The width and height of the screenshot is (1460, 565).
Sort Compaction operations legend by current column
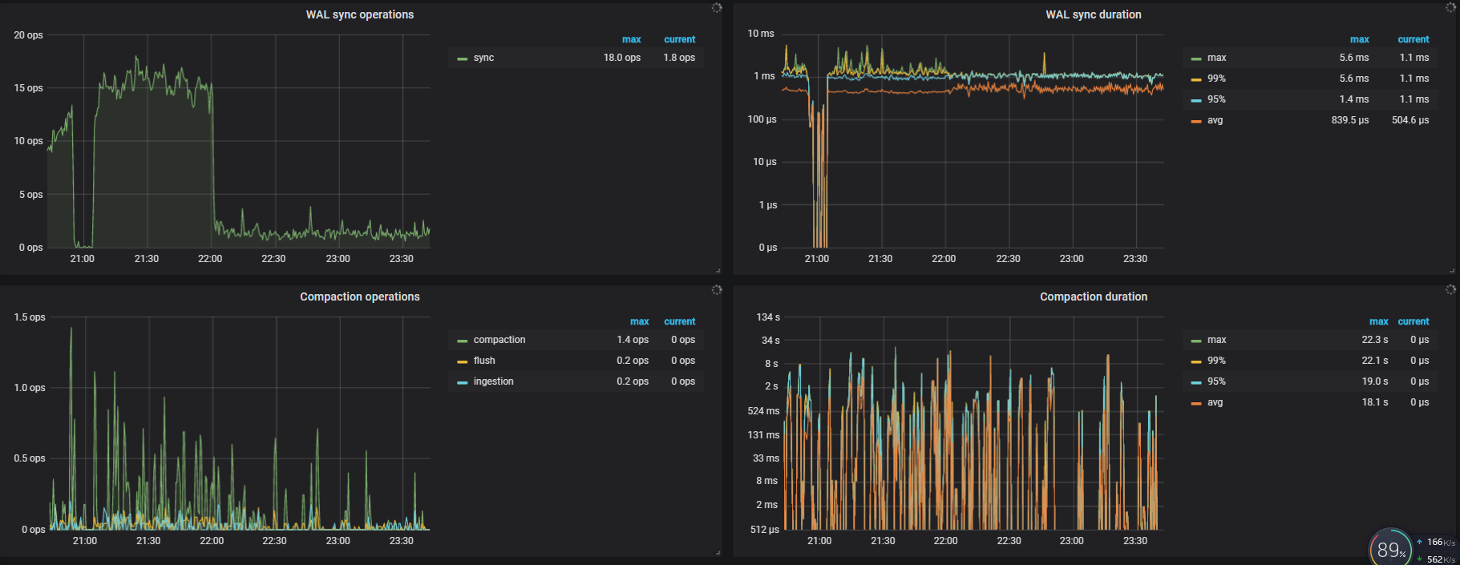click(679, 321)
